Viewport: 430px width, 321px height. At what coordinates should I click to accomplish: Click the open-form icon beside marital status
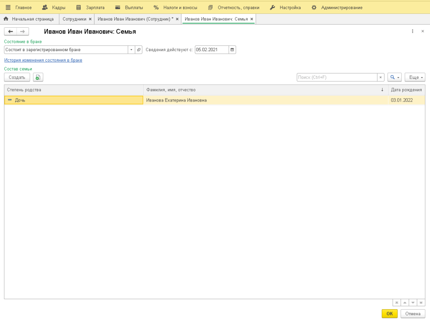[x=139, y=50]
